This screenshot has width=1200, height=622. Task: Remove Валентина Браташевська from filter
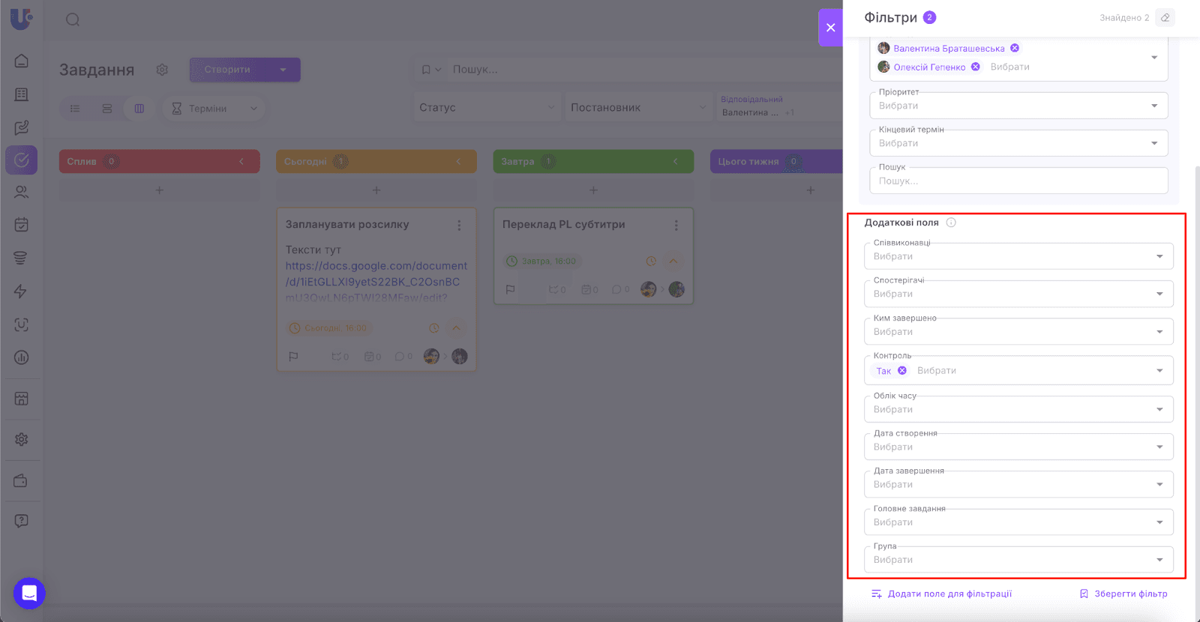point(1015,48)
